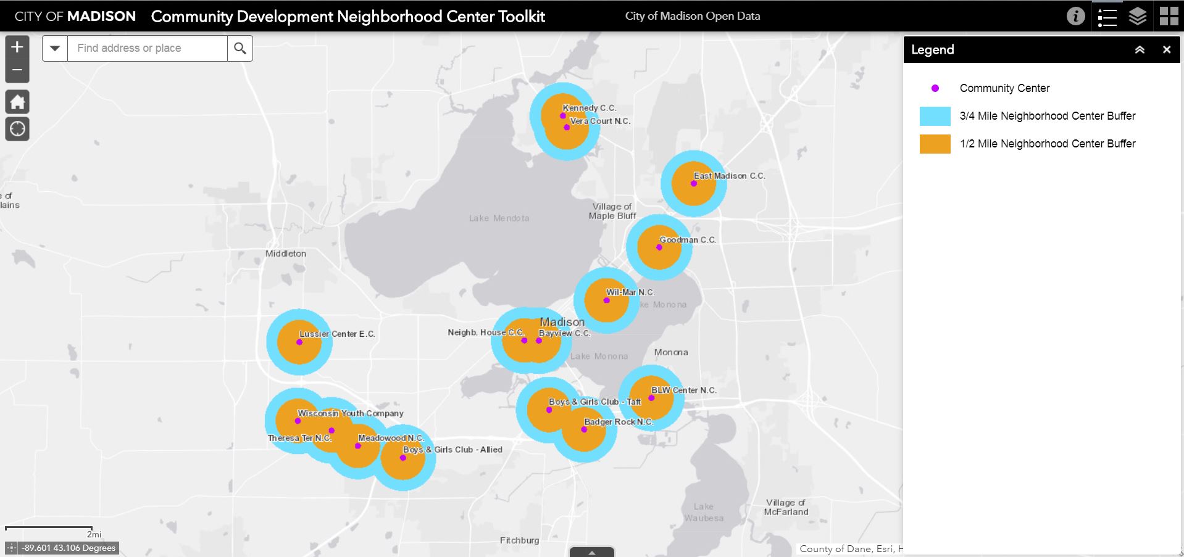Expand the attribute table at bottom
Viewport: 1184px width, 557px height.
tap(591, 552)
